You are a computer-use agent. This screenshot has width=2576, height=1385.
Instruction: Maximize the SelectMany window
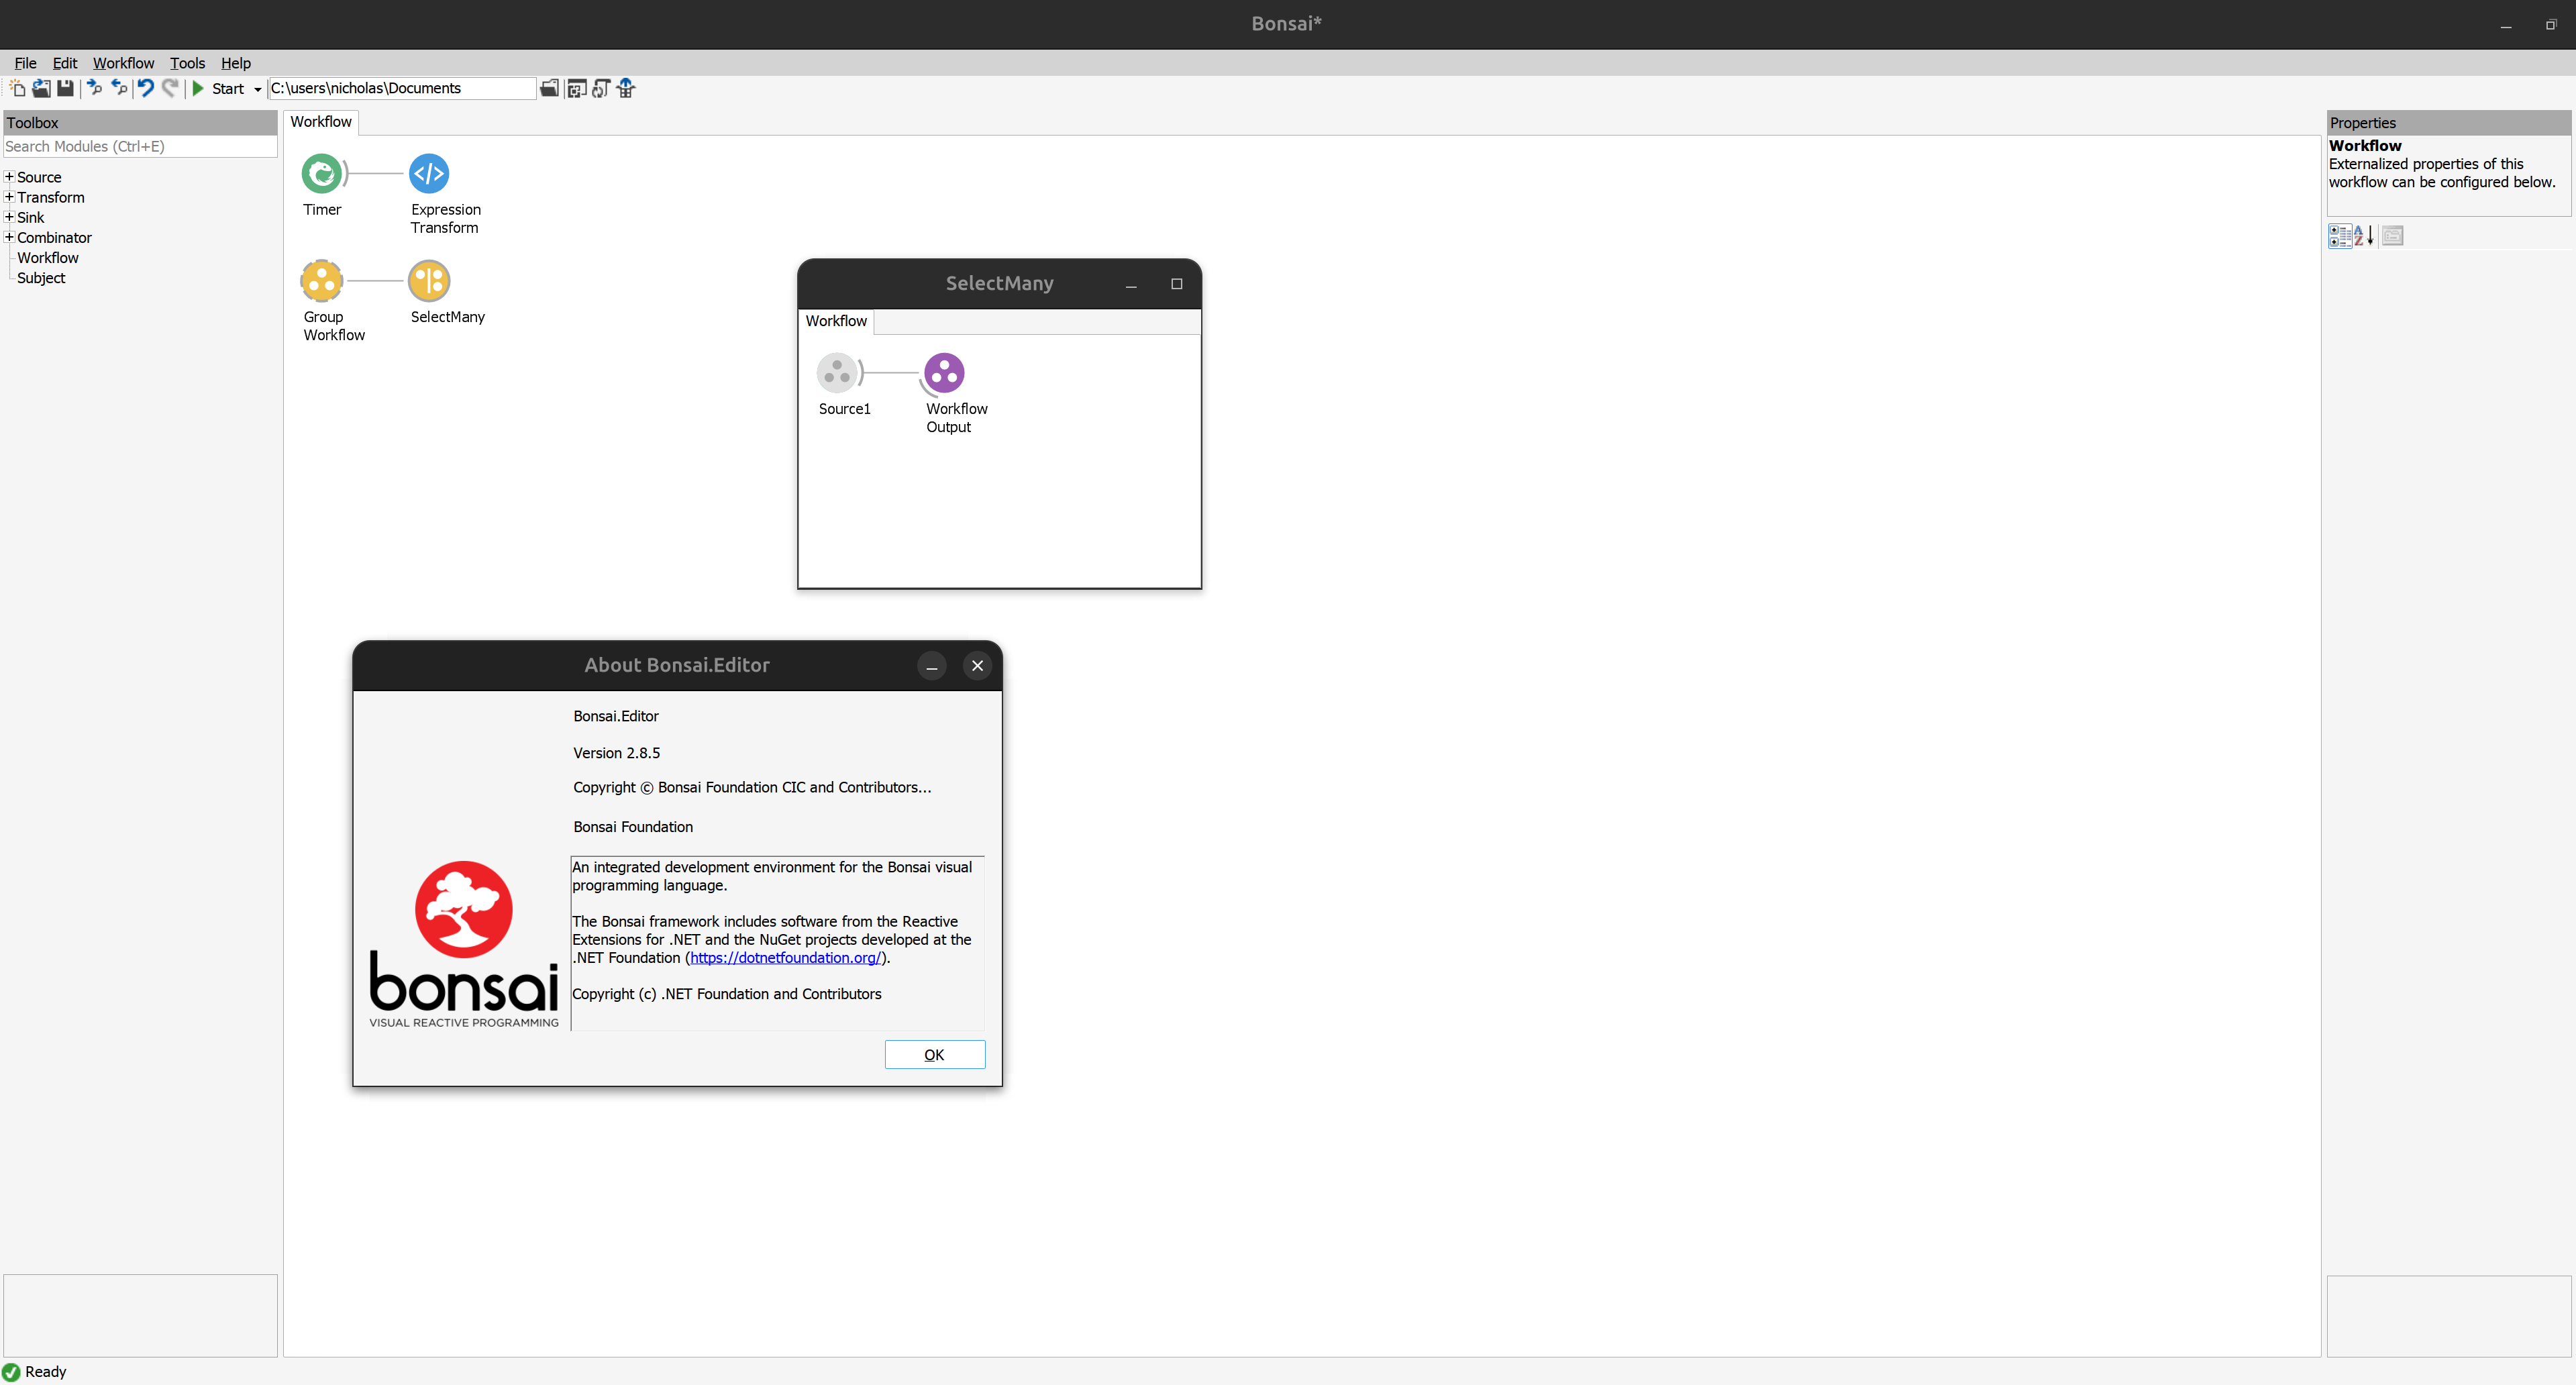1177,284
